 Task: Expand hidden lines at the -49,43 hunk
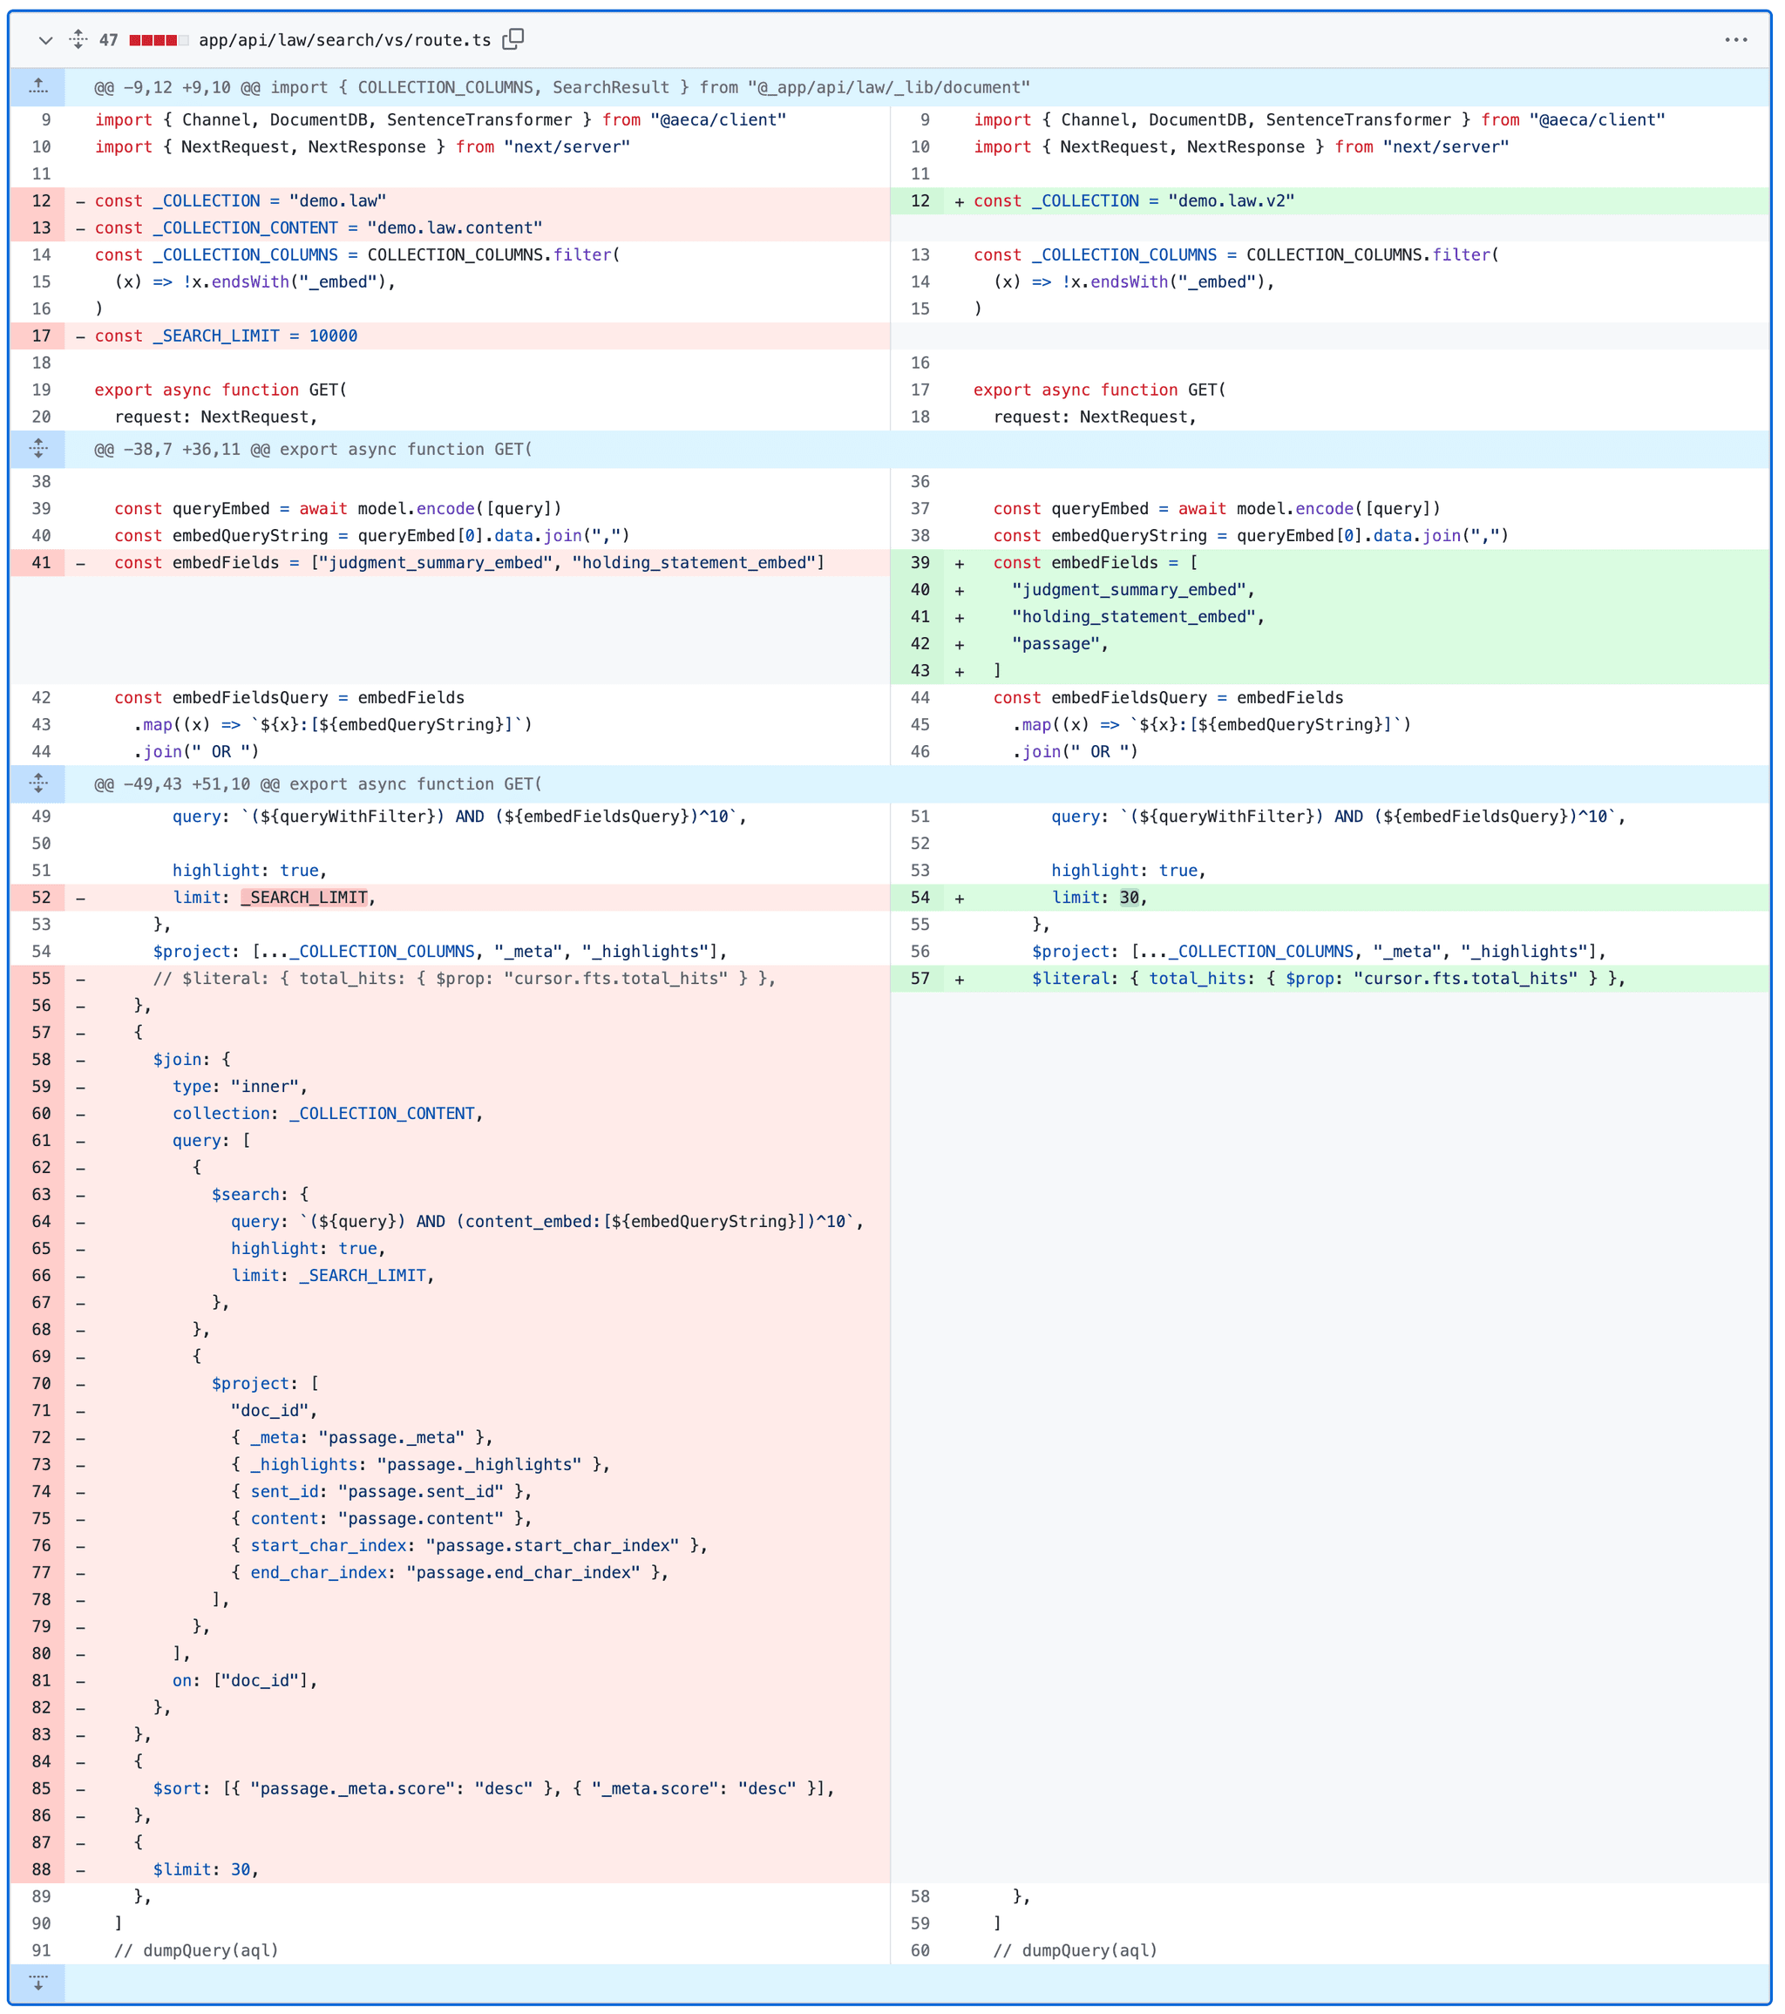(38, 784)
